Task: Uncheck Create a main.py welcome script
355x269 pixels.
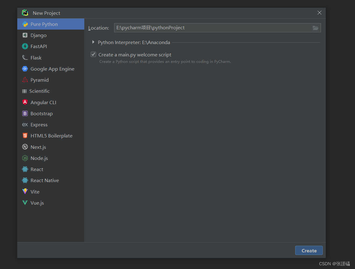Action: 93,55
